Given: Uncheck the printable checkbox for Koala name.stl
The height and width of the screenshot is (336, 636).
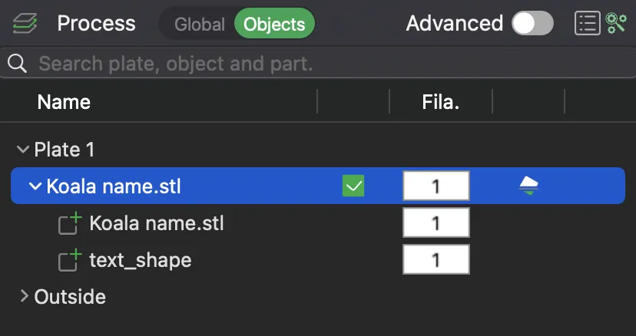Looking at the screenshot, I should [353, 186].
